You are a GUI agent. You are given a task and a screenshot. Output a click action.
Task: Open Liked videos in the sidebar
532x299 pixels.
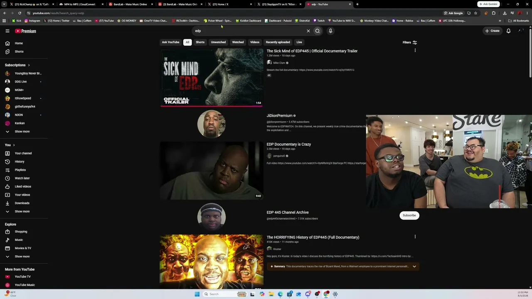tap(24, 186)
